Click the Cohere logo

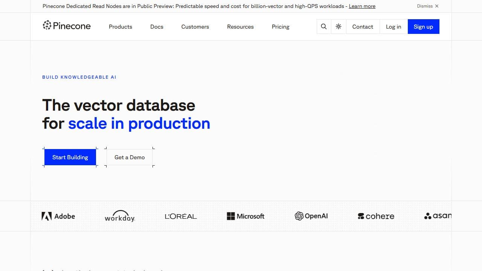(376, 216)
